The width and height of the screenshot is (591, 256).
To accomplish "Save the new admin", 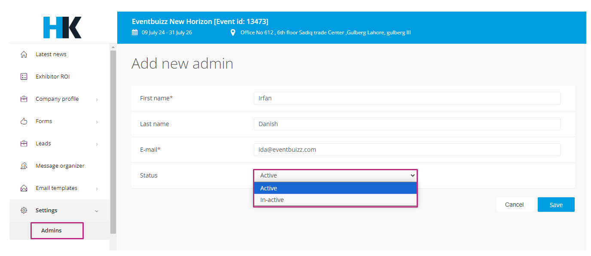I will (x=556, y=205).
